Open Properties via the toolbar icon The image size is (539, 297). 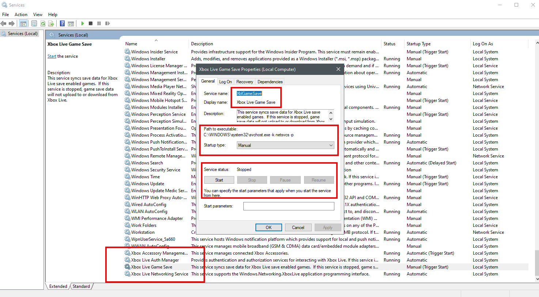tap(34, 23)
